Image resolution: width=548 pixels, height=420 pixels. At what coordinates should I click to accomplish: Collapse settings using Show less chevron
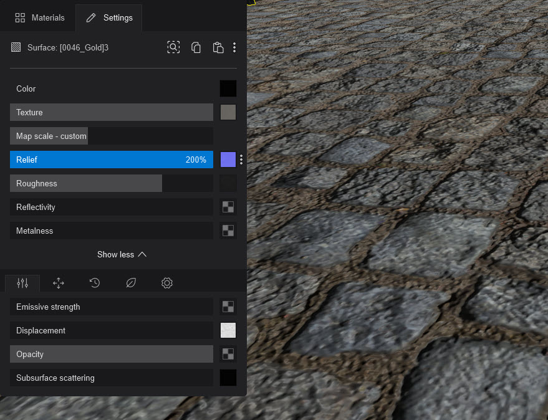122,254
